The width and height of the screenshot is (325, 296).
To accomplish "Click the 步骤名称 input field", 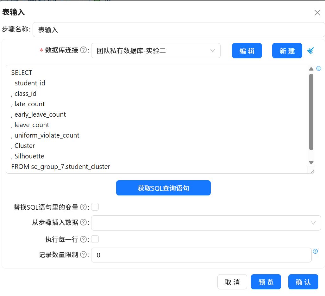I will coord(179,30).
